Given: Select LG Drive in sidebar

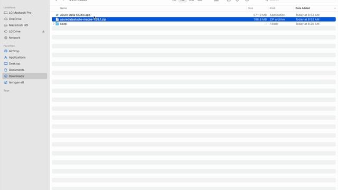Looking at the screenshot, I should pyautogui.click(x=14, y=32).
